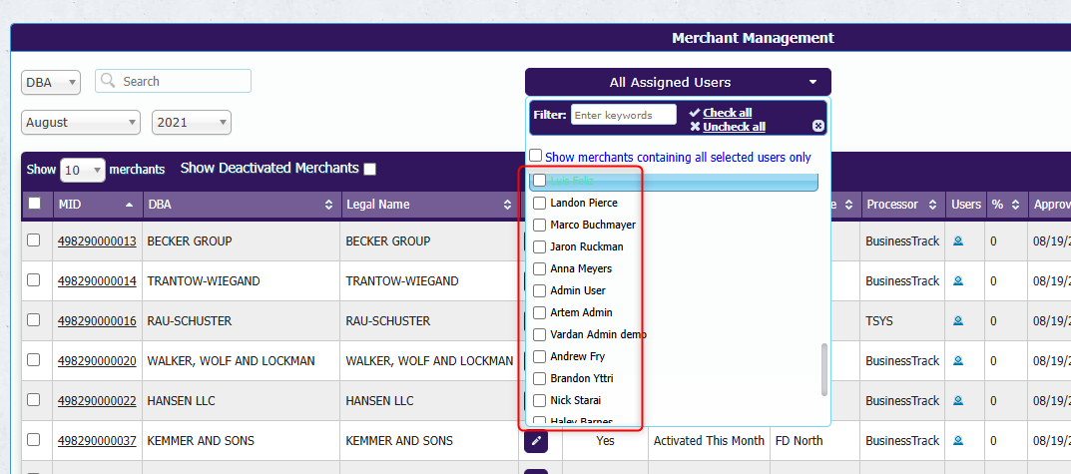Viewport: 1071px width, 474px height.
Task: Click the TSYS processor cell
Action: pyautogui.click(x=902, y=320)
